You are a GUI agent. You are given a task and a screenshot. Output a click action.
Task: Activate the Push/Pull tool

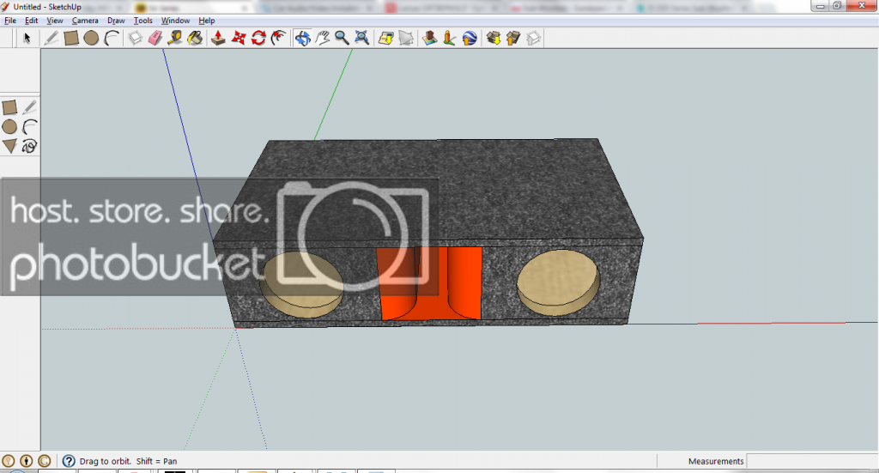(218, 38)
